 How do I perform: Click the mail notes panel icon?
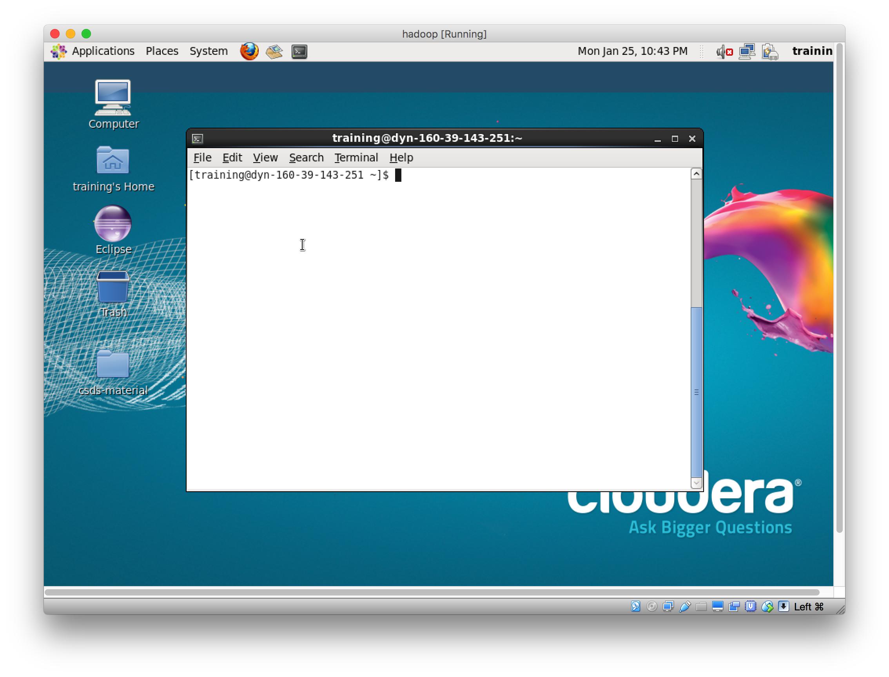274,52
